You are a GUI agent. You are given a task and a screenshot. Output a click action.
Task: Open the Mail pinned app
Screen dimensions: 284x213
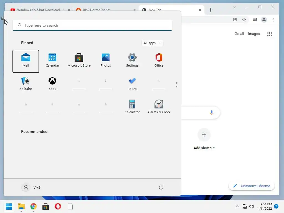tap(26, 61)
